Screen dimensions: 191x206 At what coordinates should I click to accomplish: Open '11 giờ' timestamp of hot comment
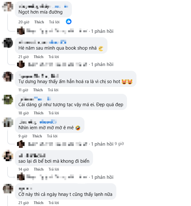(24, 90)
